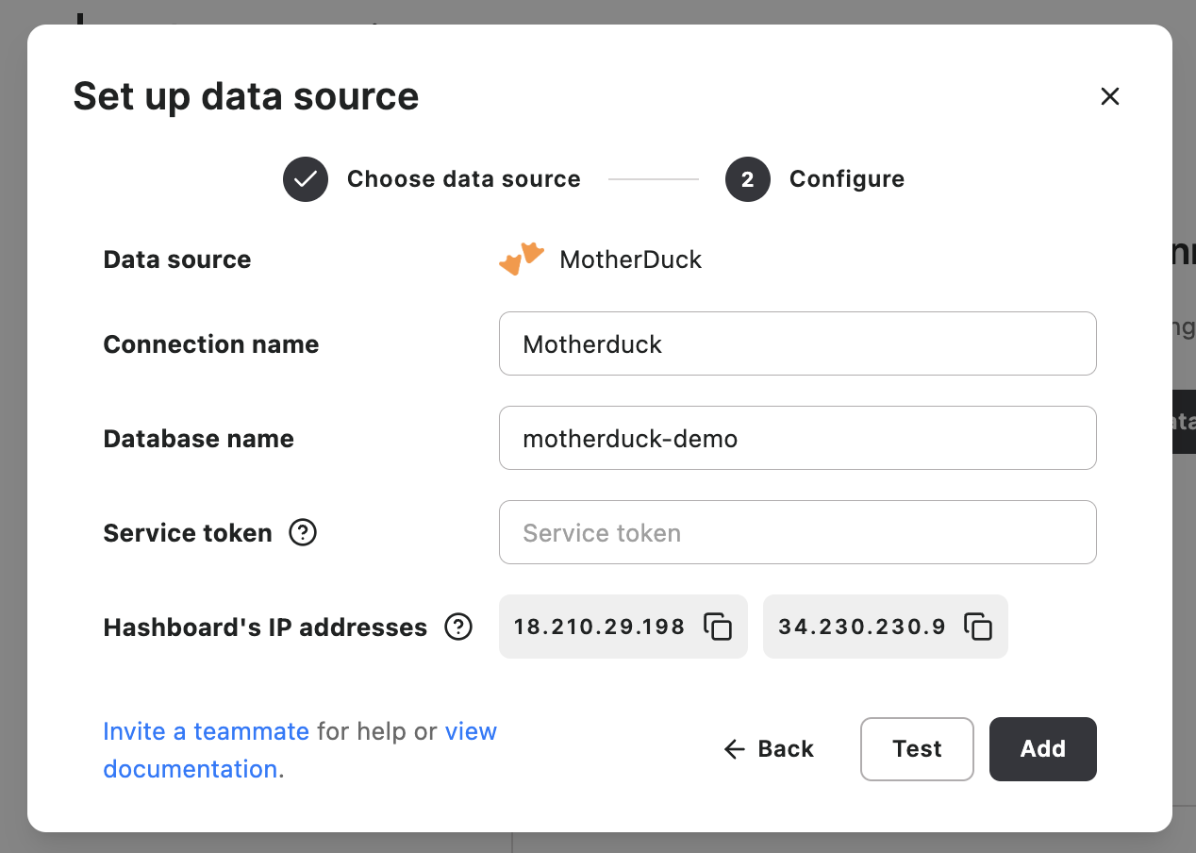The height and width of the screenshot is (853, 1196).
Task: Click the Test connection button
Action: (x=917, y=749)
